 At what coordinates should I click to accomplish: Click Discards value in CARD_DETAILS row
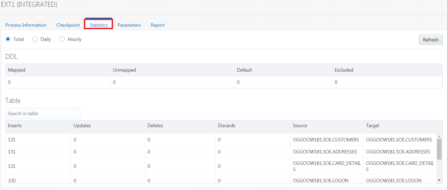(x=219, y=166)
